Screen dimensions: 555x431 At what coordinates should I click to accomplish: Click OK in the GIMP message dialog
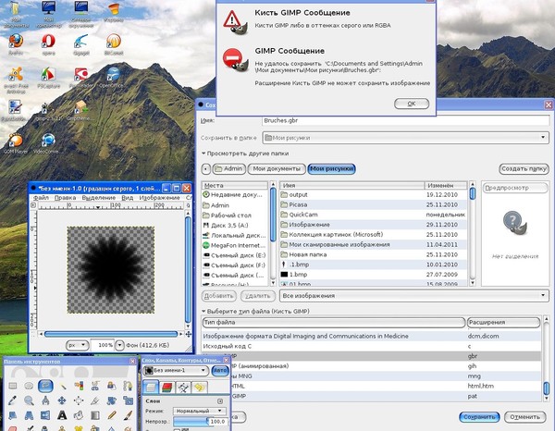tap(412, 104)
